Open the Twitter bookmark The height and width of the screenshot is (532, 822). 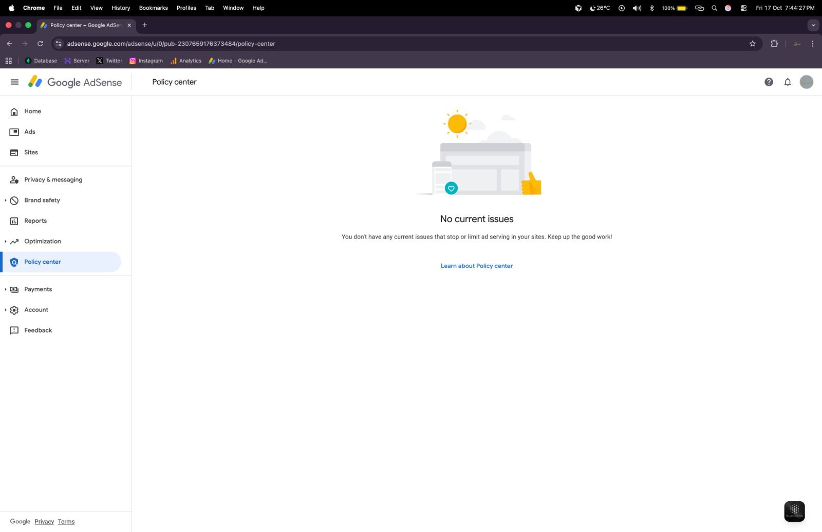point(109,61)
